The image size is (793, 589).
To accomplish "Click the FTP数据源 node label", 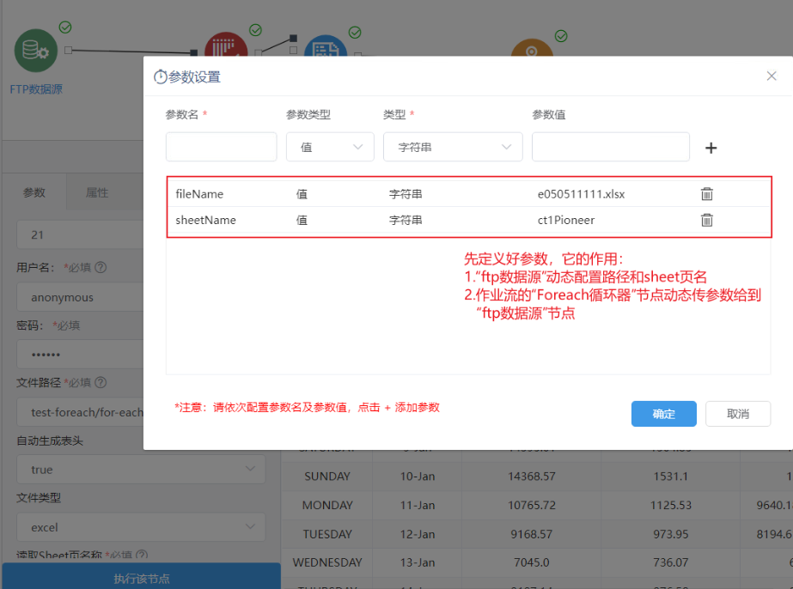I will [x=36, y=89].
